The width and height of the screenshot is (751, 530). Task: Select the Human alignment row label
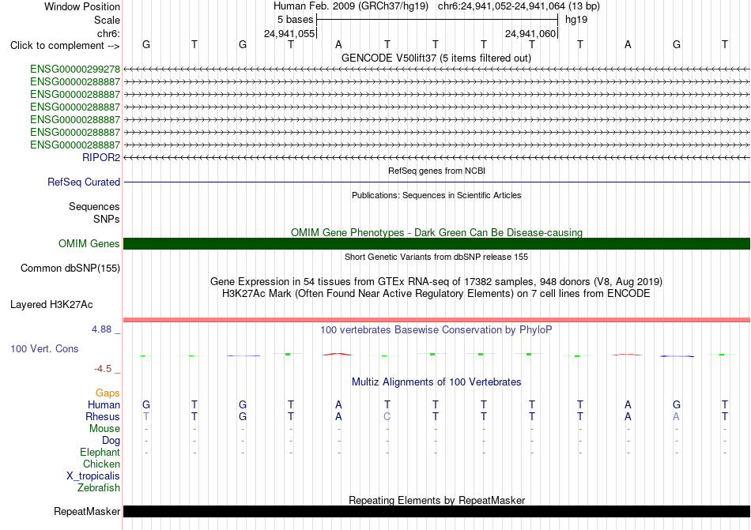tap(104, 404)
